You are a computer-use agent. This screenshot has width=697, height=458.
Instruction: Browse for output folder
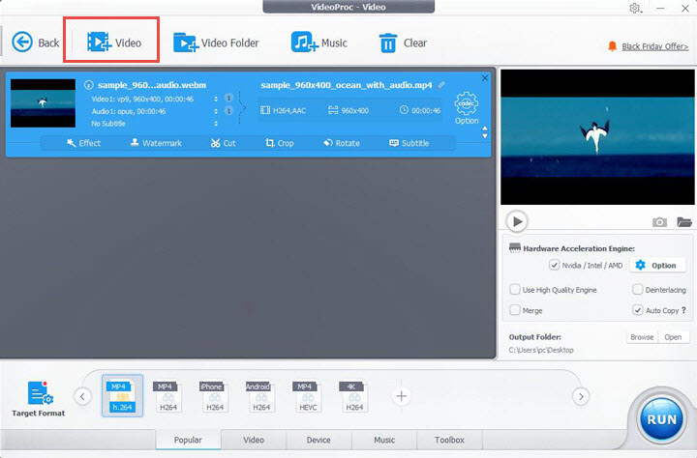click(642, 337)
